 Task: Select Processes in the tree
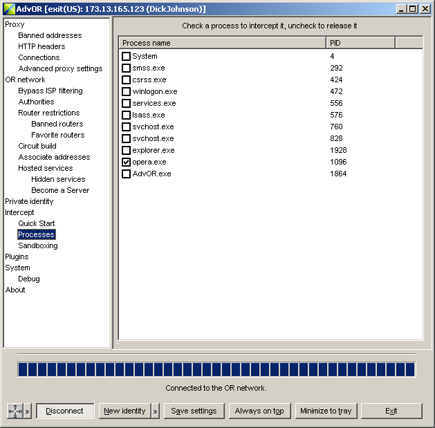tap(37, 234)
